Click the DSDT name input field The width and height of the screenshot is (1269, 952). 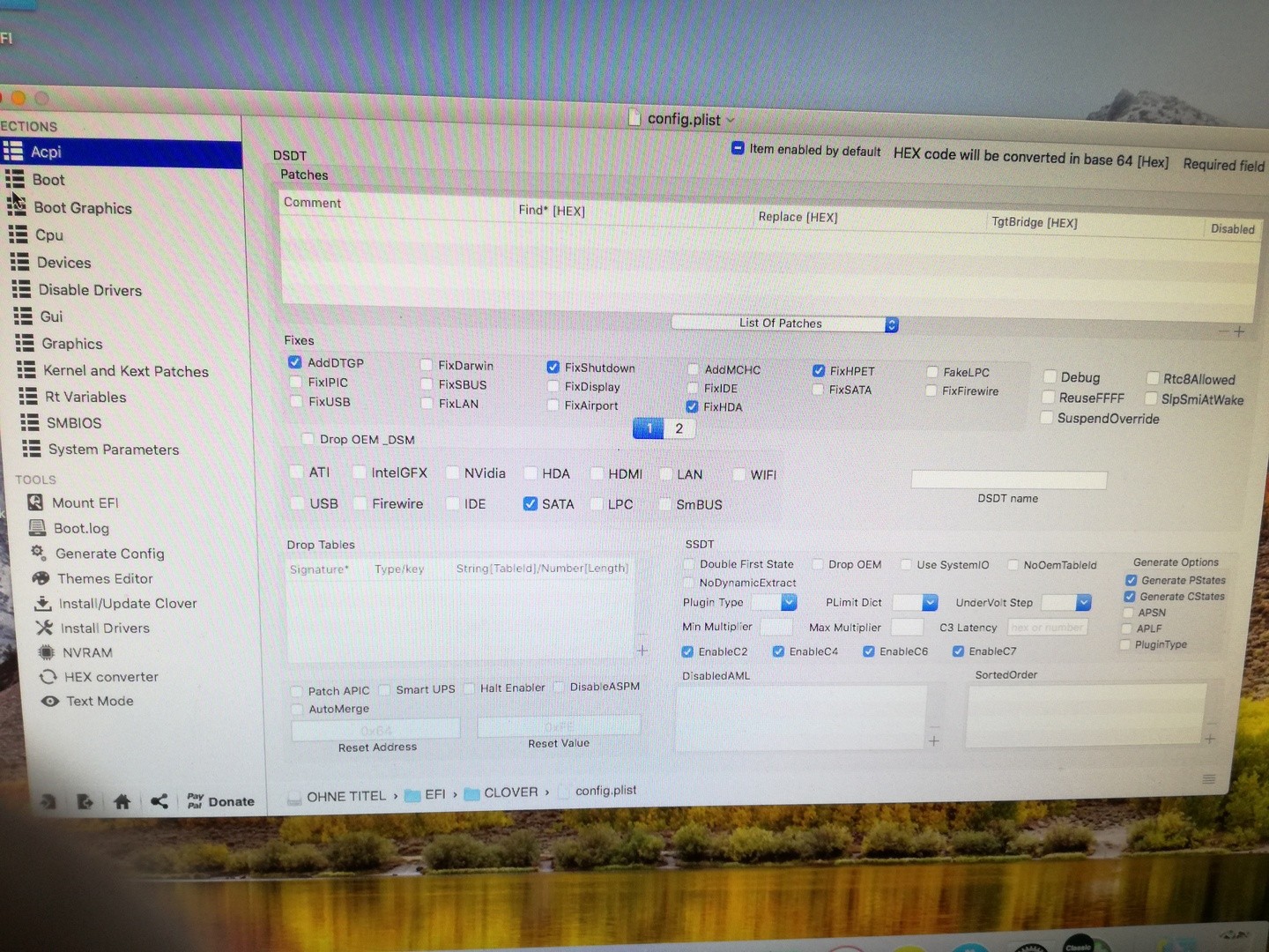click(x=1008, y=480)
